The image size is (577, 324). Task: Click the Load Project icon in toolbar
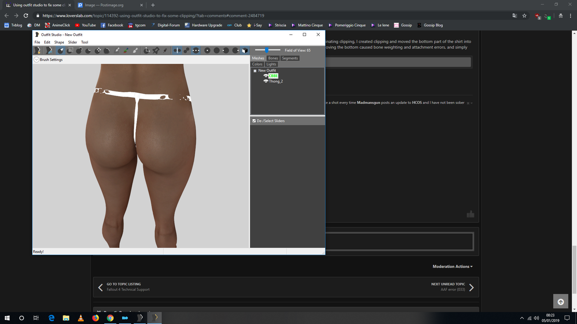[x=49, y=50]
